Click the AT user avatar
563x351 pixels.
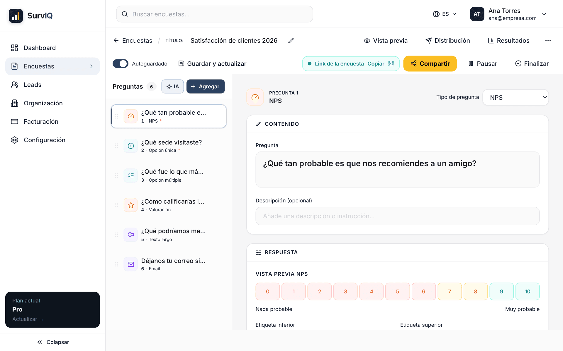tap(477, 14)
